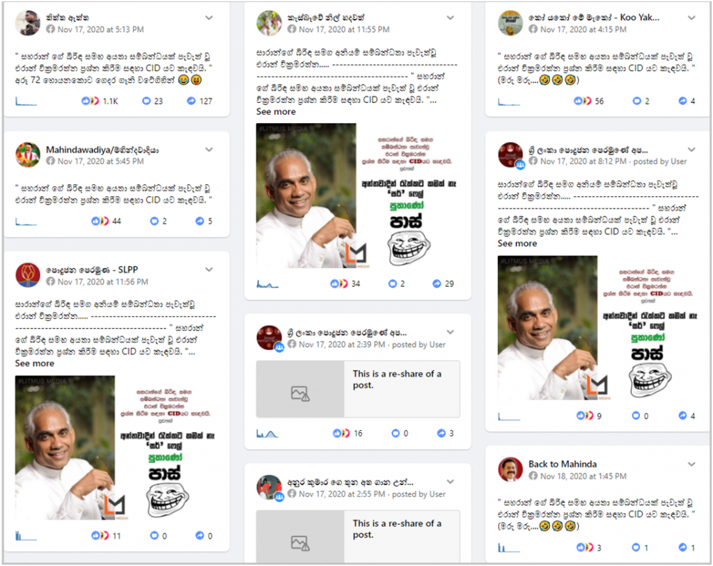Open the Mahindawadiya page profile picture
This screenshot has width=713, height=566.
click(28, 155)
